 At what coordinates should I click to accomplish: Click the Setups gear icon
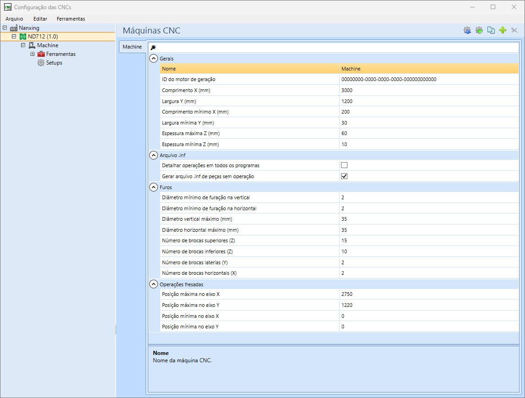click(x=41, y=63)
